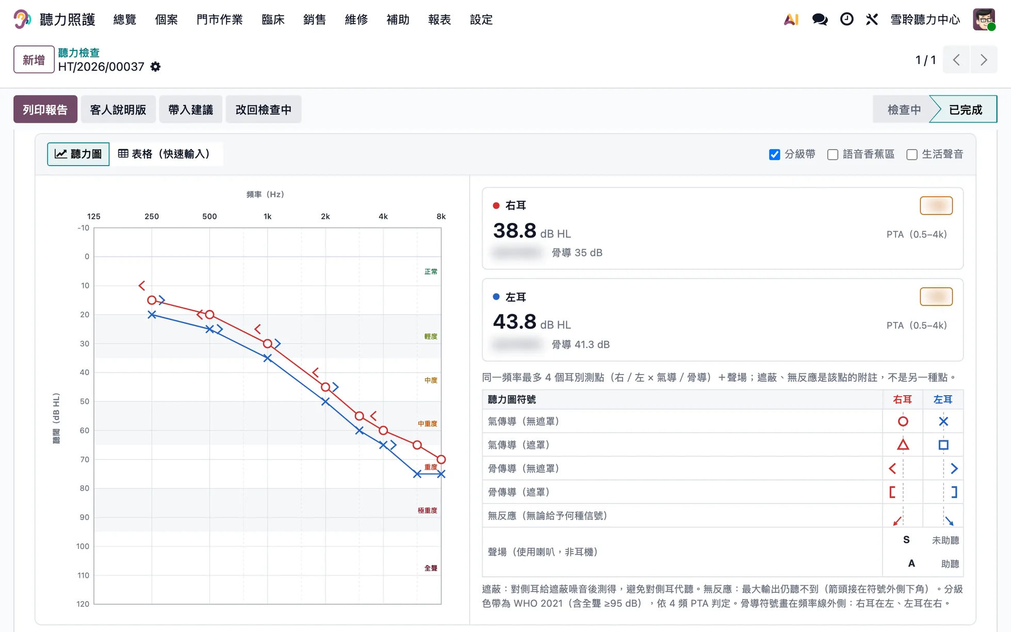Open the 設定 menu

pyautogui.click(x=481, y=20)
